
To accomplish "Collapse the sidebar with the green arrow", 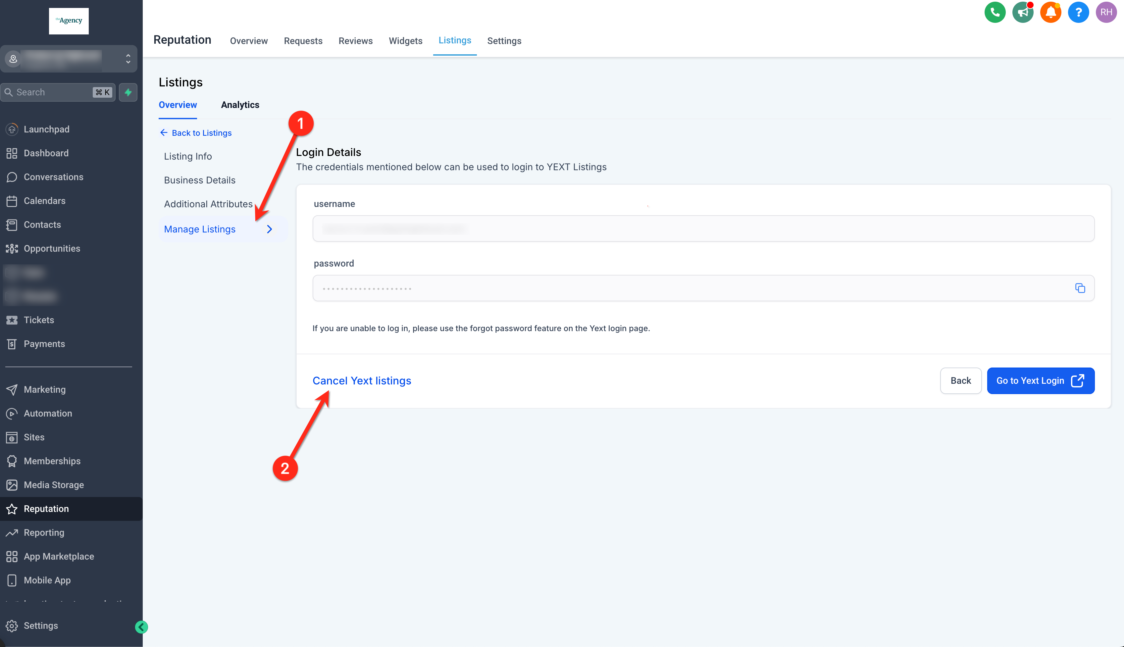I will tap(141, 626).
